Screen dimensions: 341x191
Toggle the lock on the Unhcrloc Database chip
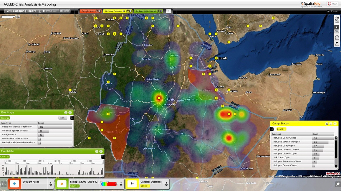tap(124, 11)
